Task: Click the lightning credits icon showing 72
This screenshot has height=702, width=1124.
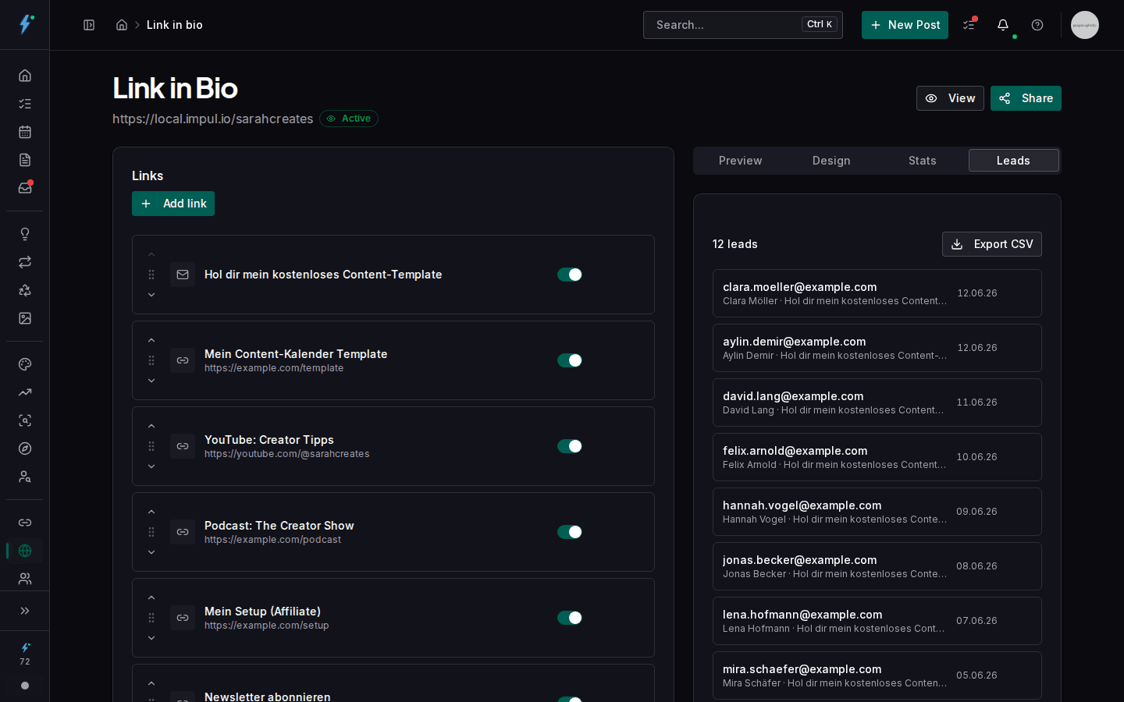Action: click(25, 654)
